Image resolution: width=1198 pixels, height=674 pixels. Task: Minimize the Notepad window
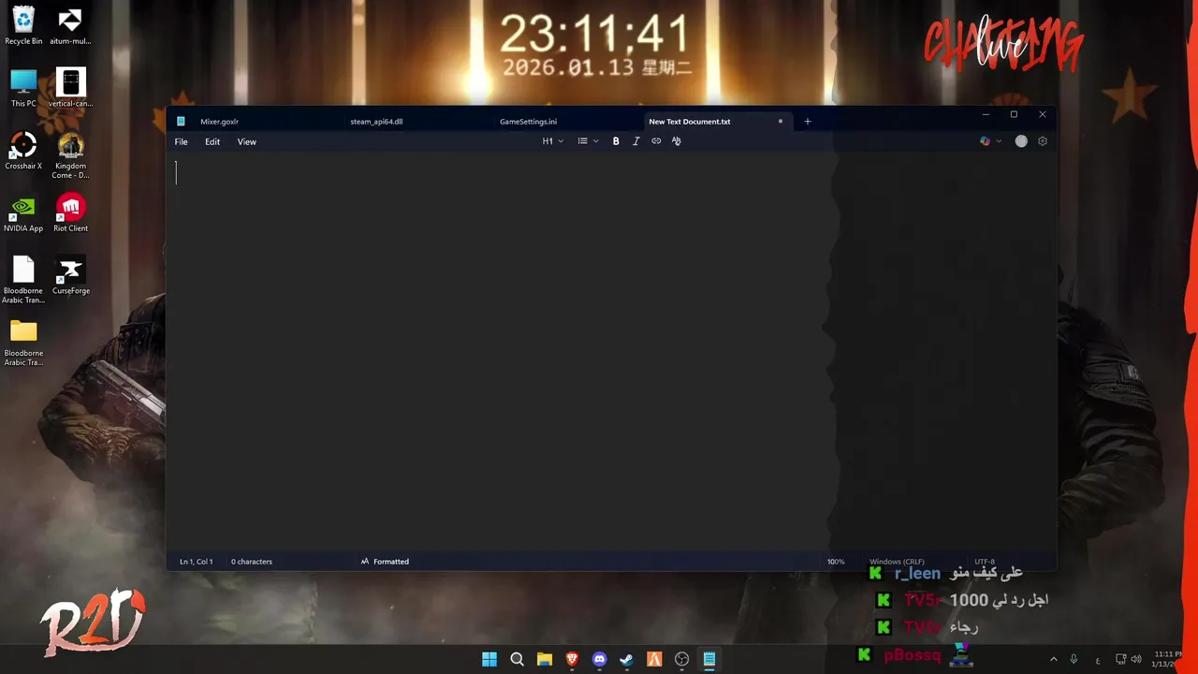coord(986,114)
